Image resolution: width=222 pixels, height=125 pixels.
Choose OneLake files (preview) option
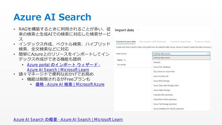pyautogui.click(x=163, y=95)
